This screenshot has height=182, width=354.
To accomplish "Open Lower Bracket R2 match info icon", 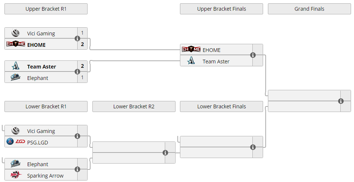I will pyautogui.click(x=165, y=153).
